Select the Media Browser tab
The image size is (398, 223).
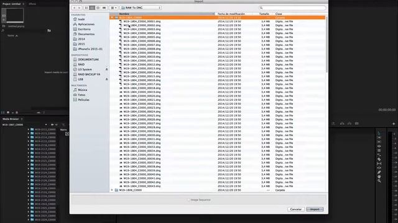(11, 119)
